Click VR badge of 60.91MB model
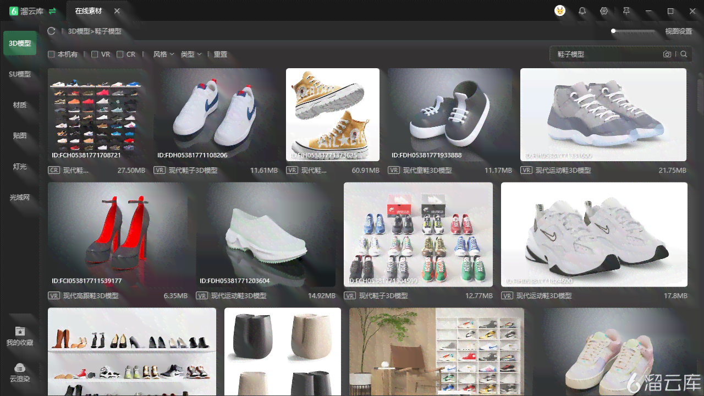 point(292,170)
